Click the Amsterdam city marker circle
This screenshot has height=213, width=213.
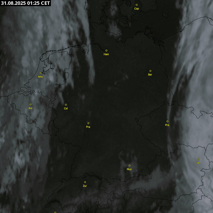click(41, 73)
